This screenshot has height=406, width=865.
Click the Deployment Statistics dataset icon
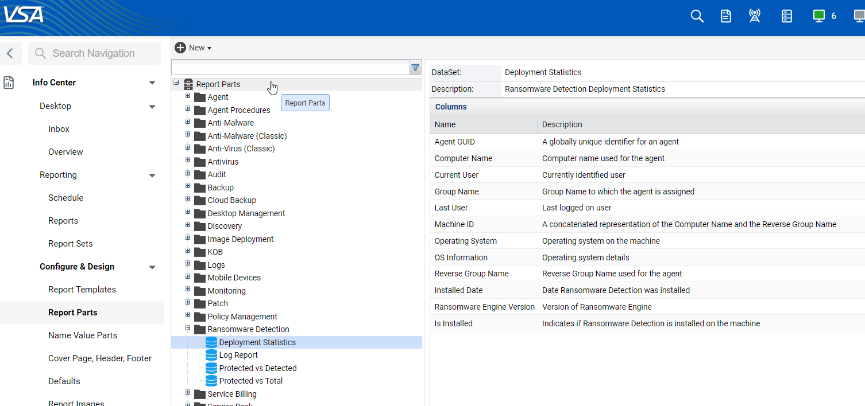(x=211, y=342)
